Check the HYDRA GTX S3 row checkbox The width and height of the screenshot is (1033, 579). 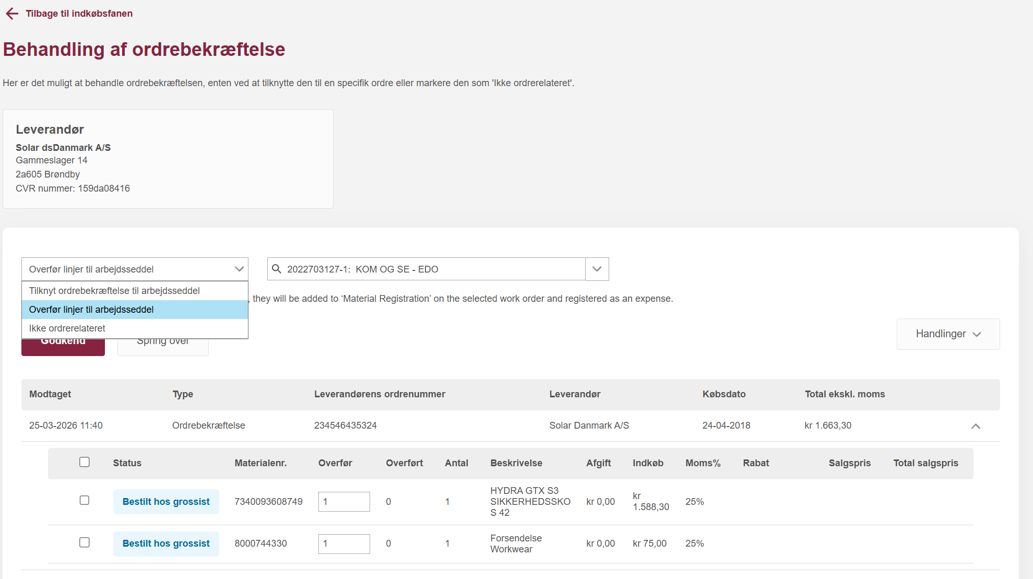85,500
